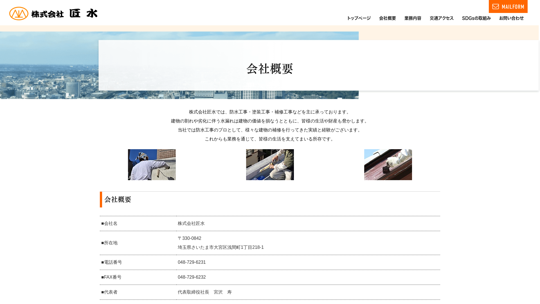Click the phone number 048-729-6231
Image resolution: width=540 pixels, height=304 pixels.
click(x=192, y=262)
